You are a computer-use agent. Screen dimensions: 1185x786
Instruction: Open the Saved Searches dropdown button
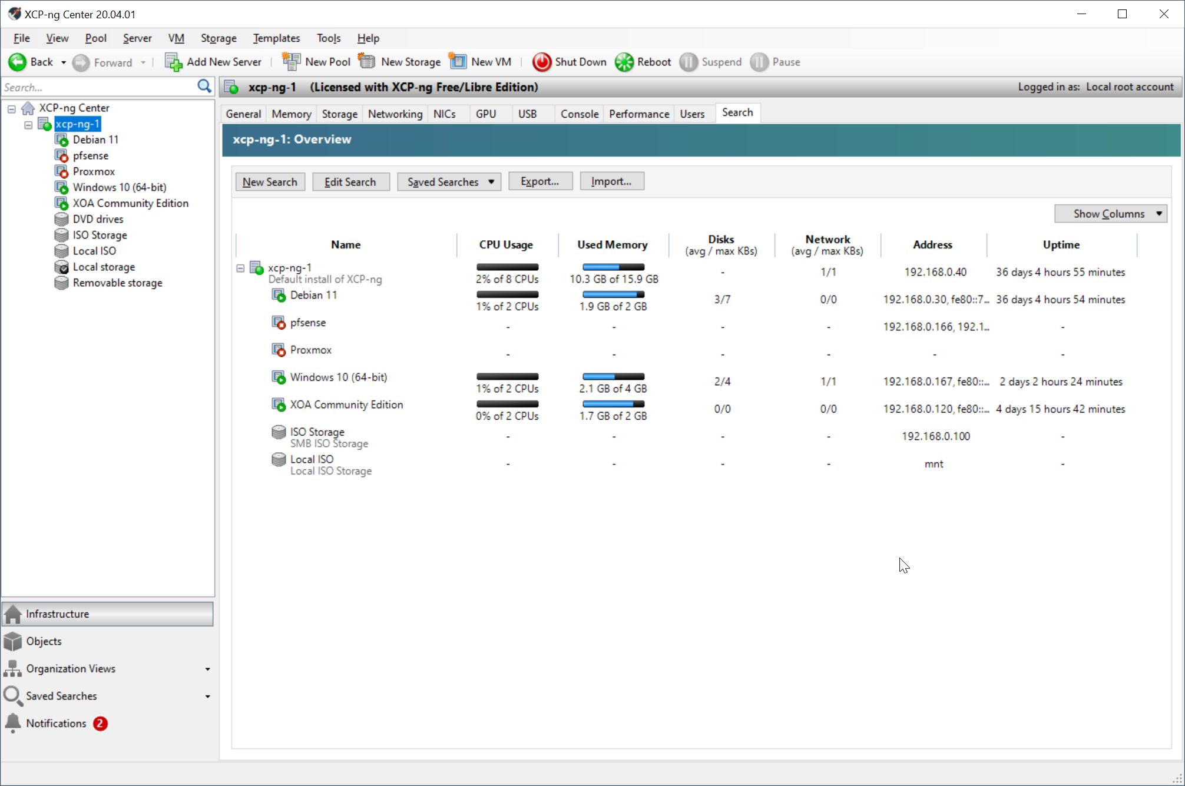[449, 182]
